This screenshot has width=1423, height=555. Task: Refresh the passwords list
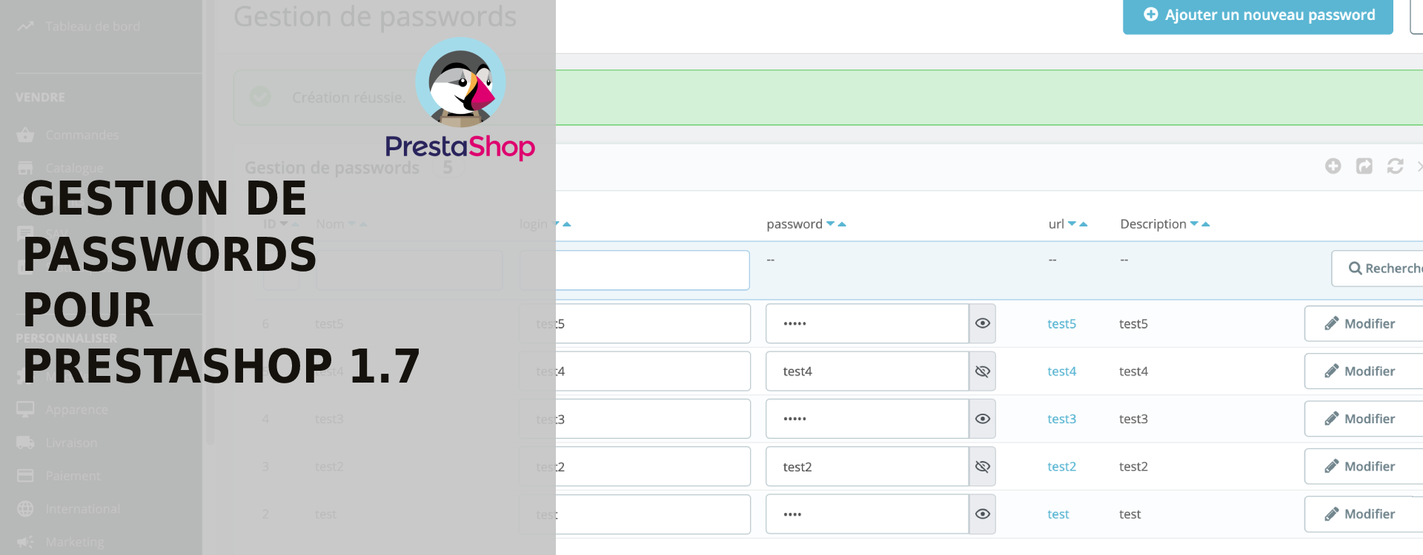pos(1396,166)
